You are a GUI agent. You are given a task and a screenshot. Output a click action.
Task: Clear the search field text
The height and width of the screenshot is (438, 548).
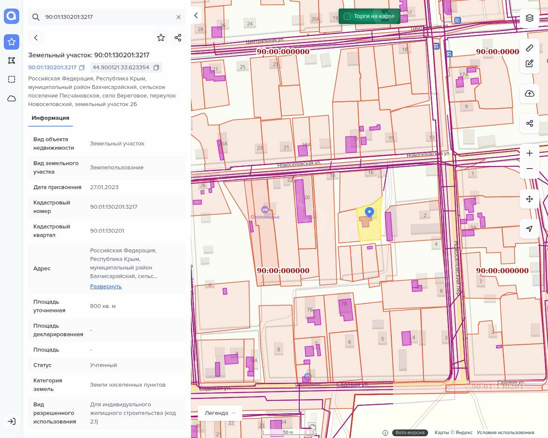pyautogui.click(x=179, y=17)
